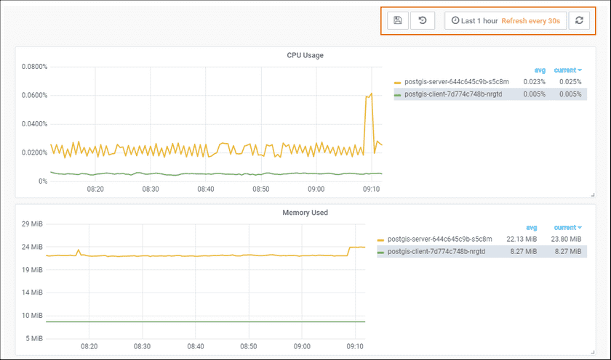Viewport: 611px width, 360px height.
Task: Click the Memory Used panel resize handle
Action: click(x=593, y=352)
